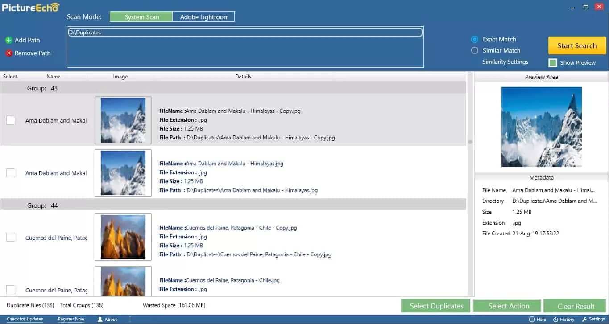Check the box for Himalayas - Copy.jpg

pyautogui.click(x=11, y=120)
